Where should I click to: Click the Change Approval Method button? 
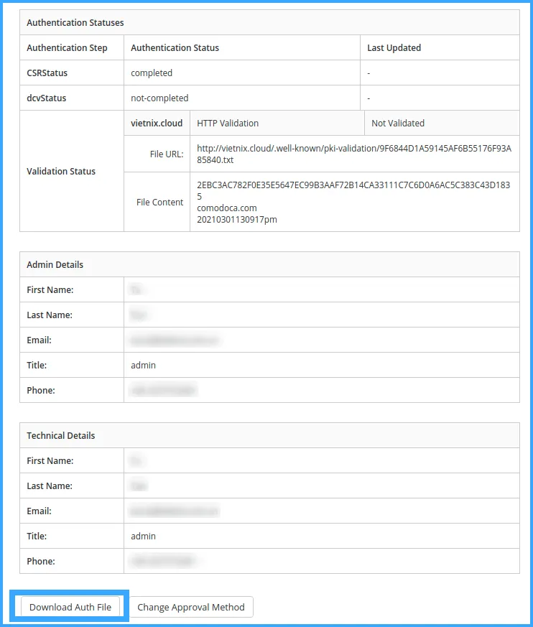pos(191,607)
